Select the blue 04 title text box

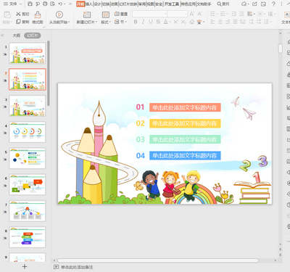[x=185, y=155]
